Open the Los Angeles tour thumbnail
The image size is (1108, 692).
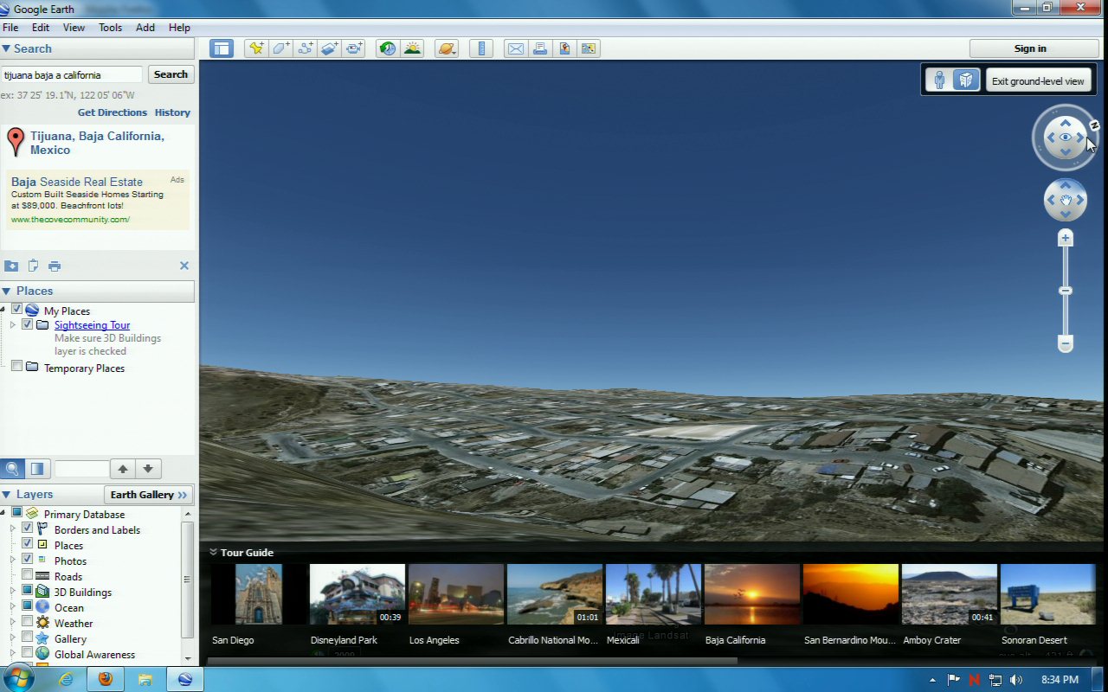tap(455, 594)
